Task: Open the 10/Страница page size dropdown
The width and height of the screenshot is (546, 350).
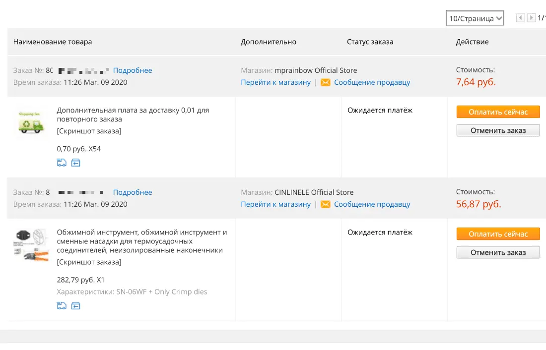Action: point(475,18)
